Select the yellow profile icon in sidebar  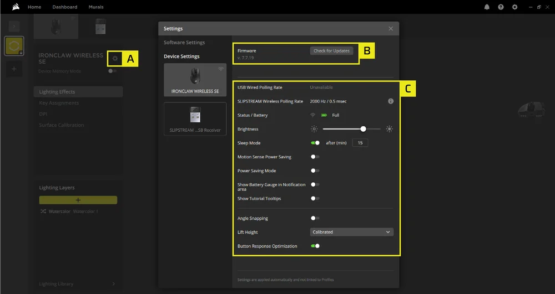[x=14, y=46]
